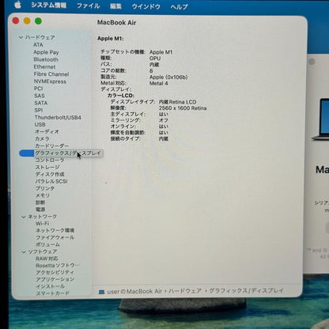Collapse the ソフトウェア section
The width and height of the screenshot is (329, 329).
[x=24, y=251]
